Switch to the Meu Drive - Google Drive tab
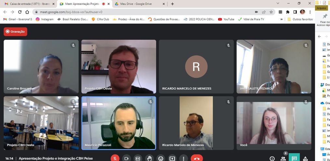Image resolution: width=330 pixels, height=161 pixels. coord(136,4)
